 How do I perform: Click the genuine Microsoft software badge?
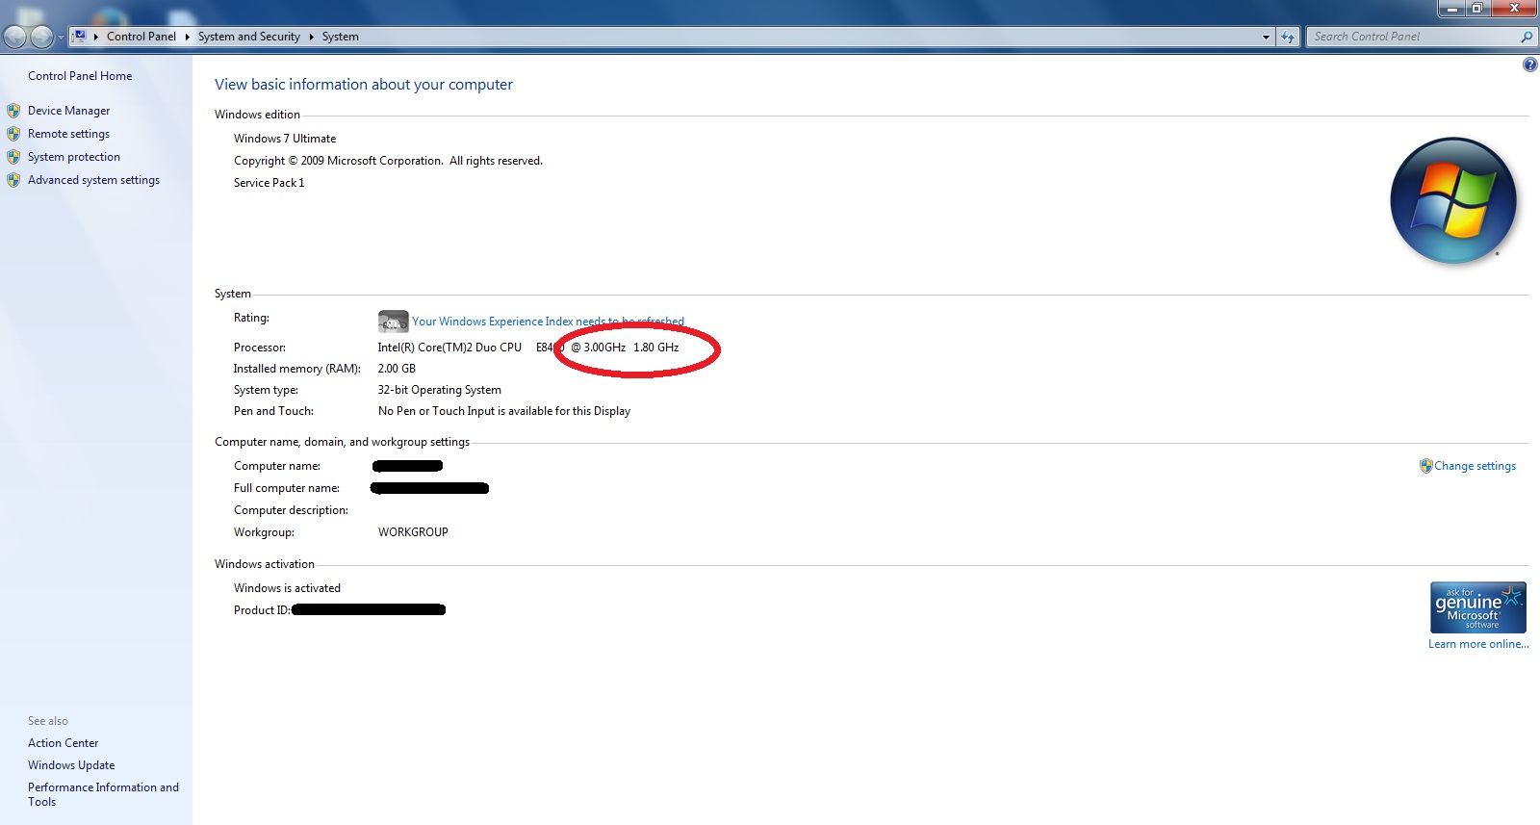(1477, 607)
